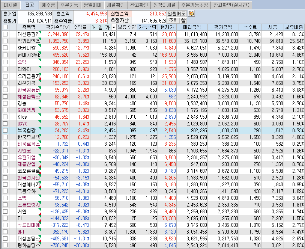Select the 디와이 stock name
The height and width of the screenshot is (249, 305).
pyautogui.click(x=24, y=69)
